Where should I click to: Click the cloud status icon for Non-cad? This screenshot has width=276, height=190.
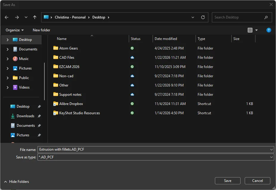click(x=132, y=76)
